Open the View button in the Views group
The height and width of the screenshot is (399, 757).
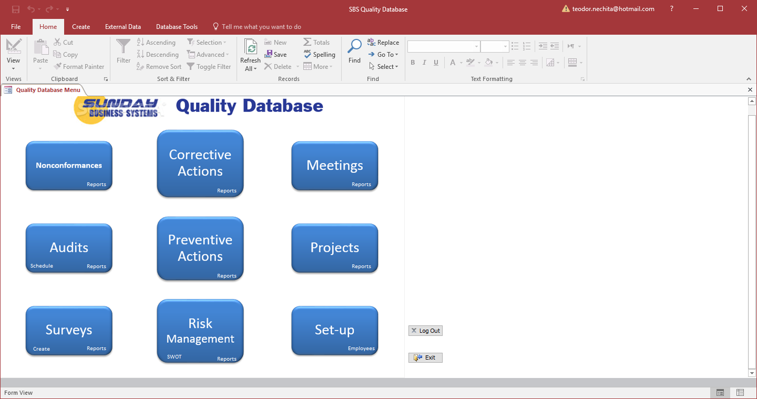click(14, 55)
